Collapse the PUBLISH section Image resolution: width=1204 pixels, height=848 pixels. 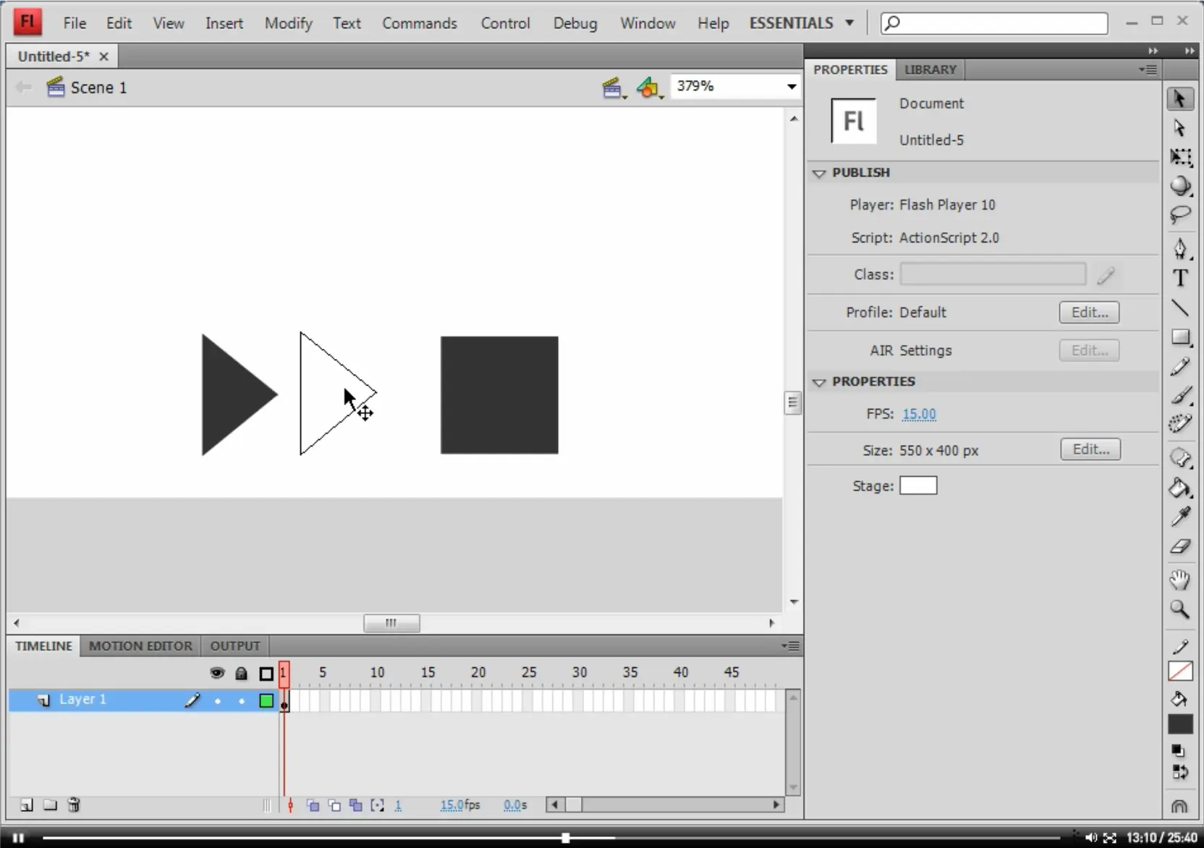click(819, 174)
